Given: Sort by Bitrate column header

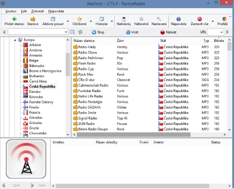Looking at the screenshot, I should coord(219,41).
